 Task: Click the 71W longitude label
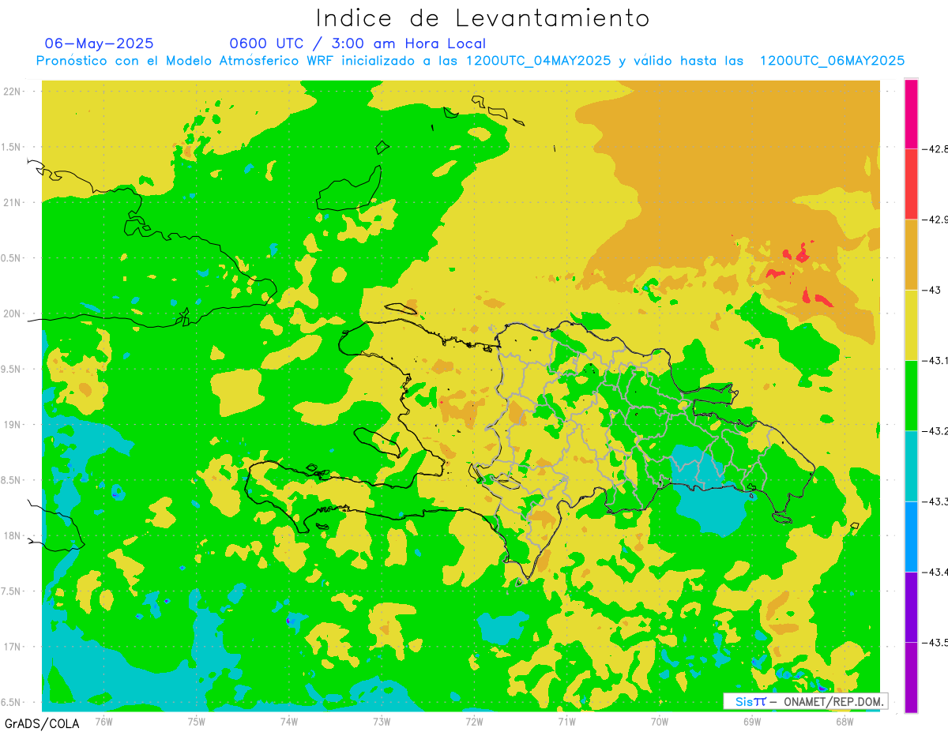[566, 721]
